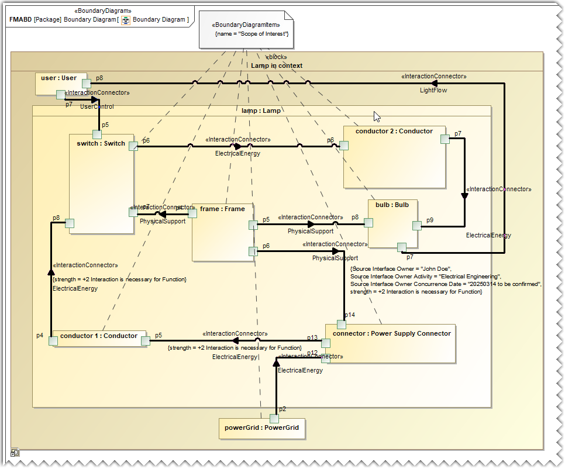Select port p4 on conductor 1
The width and height of the screenshot is (565, 469).
click(53, 341)
